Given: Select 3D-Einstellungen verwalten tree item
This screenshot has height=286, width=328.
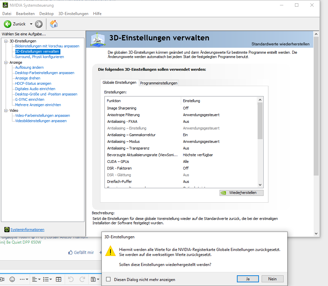Looking at the screenshot, I should pos(37,51).
